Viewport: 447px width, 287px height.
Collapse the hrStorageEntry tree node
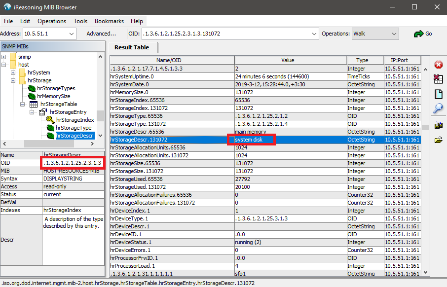tap(32, 112)
